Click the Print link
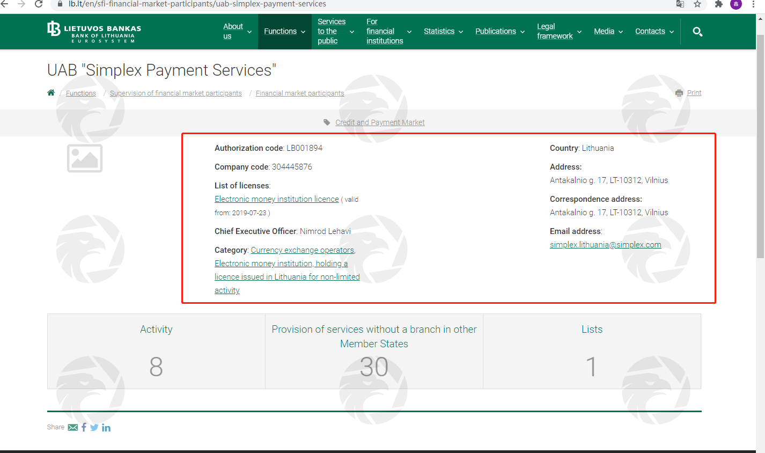 (x=694, y=93)
